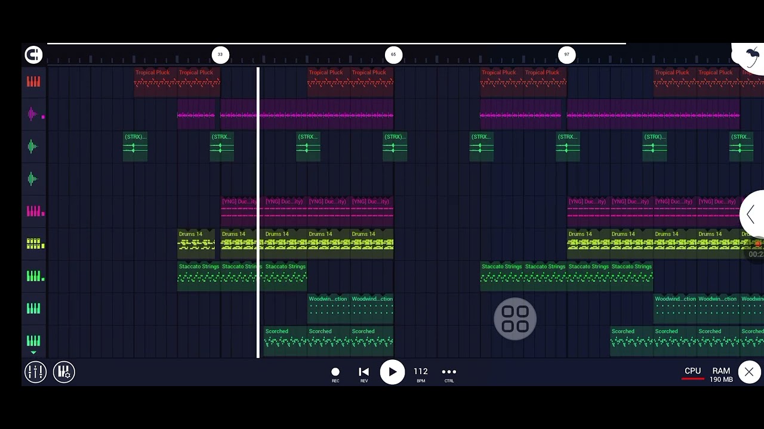Open the CTRL three-dots menu

coord(449,374)
